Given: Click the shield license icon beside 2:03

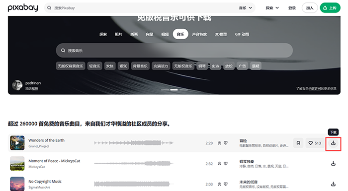Looking at the screenshot, I should click(x=226, y=184).
